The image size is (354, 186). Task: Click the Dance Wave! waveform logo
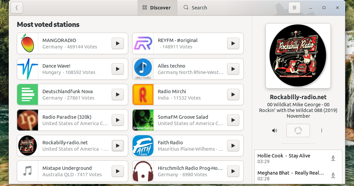coord(28,69)
